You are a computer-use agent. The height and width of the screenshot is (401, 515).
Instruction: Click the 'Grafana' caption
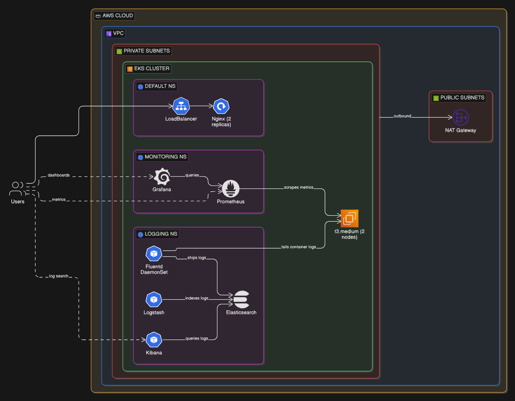tap(162, 190)
